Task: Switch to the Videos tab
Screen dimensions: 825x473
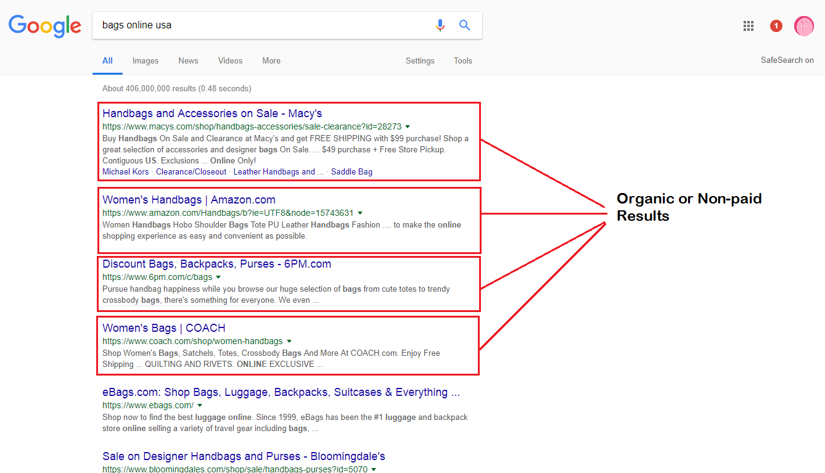Action: [230, 60]
